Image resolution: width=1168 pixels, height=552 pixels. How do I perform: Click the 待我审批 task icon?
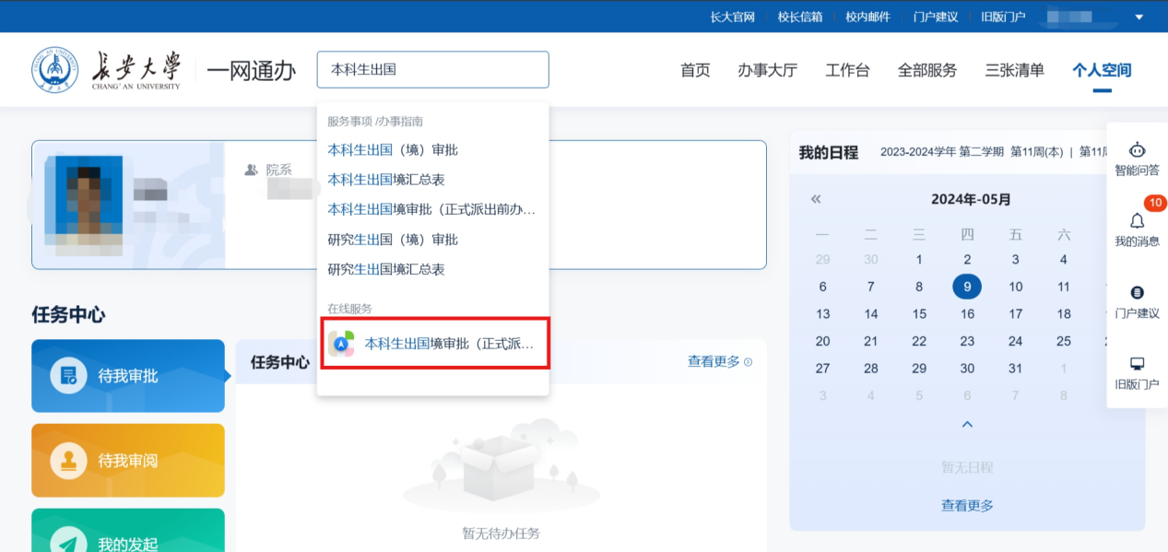pyautogui.click(x=68, y=376)
